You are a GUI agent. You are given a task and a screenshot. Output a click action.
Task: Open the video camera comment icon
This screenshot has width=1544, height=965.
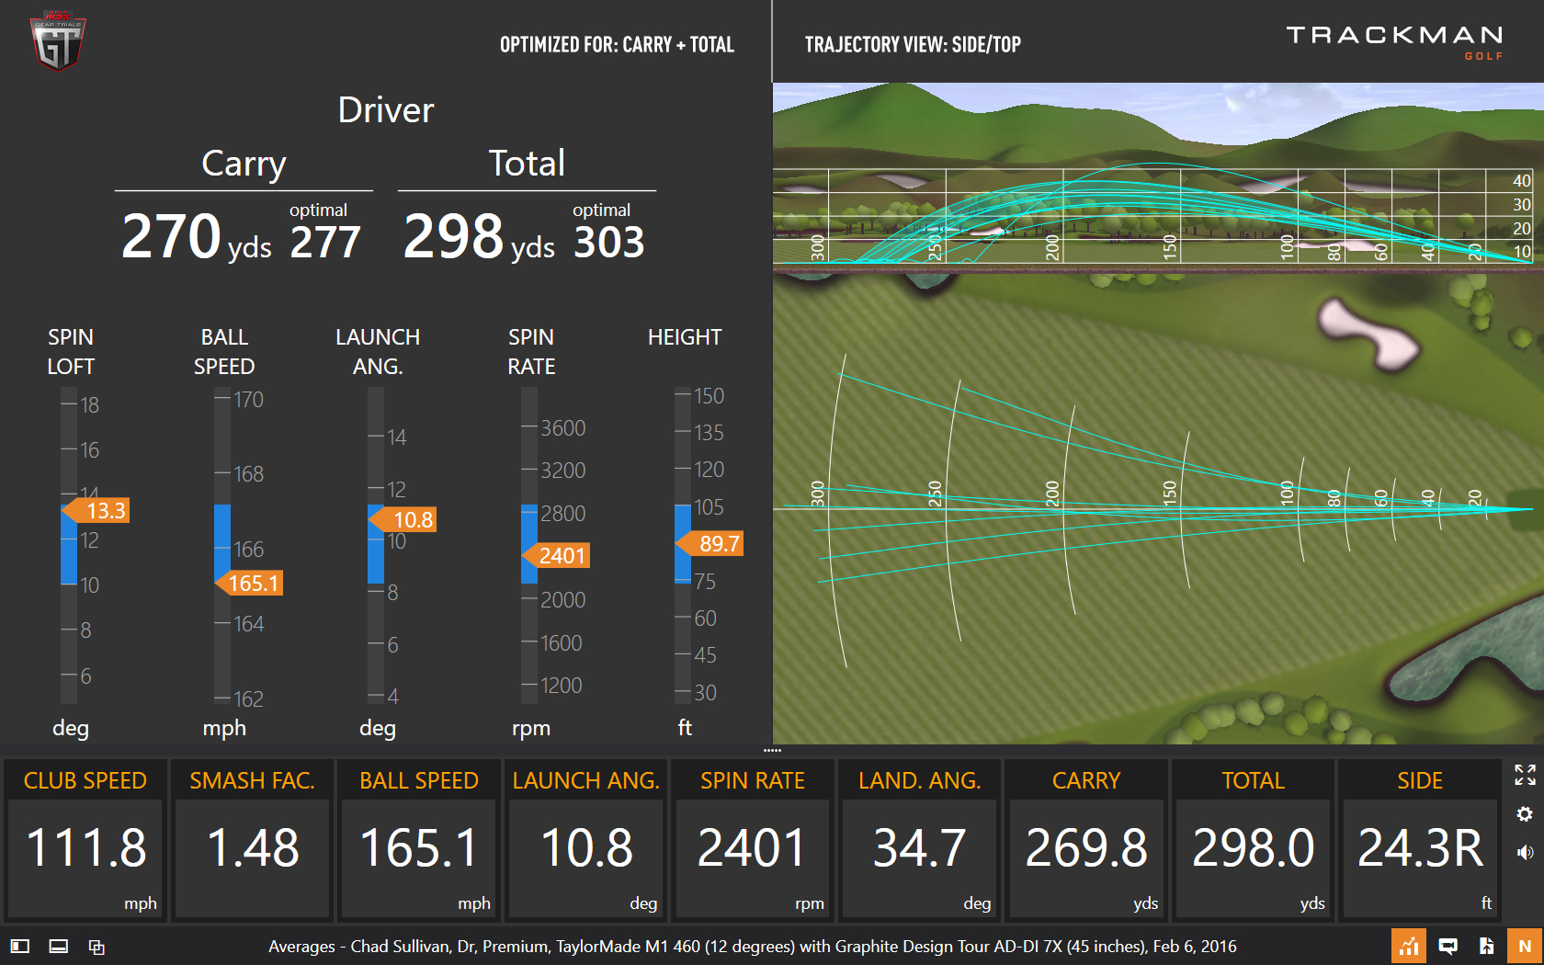tap(1447, 946)
